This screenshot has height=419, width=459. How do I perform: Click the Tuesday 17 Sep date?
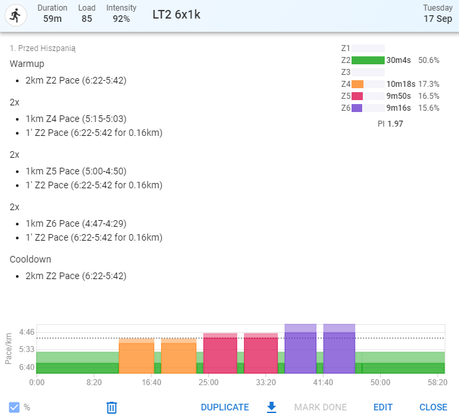438,13
